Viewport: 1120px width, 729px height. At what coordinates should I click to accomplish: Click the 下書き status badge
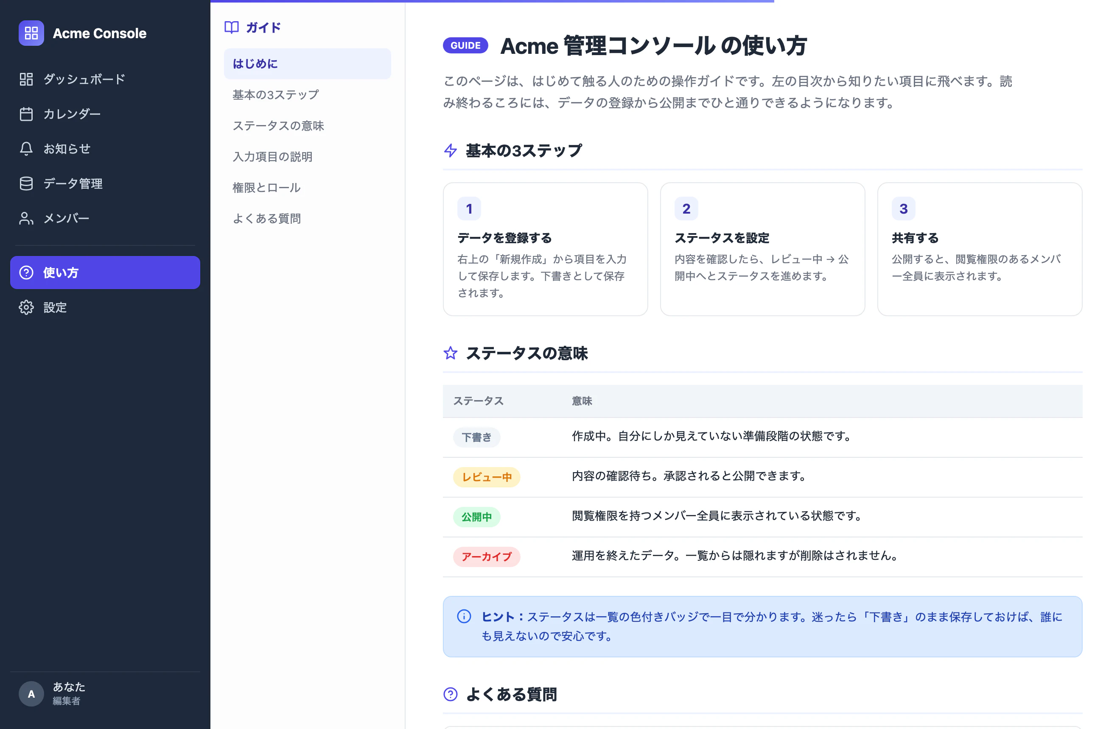pyautogui.click(x=476, y=437)
